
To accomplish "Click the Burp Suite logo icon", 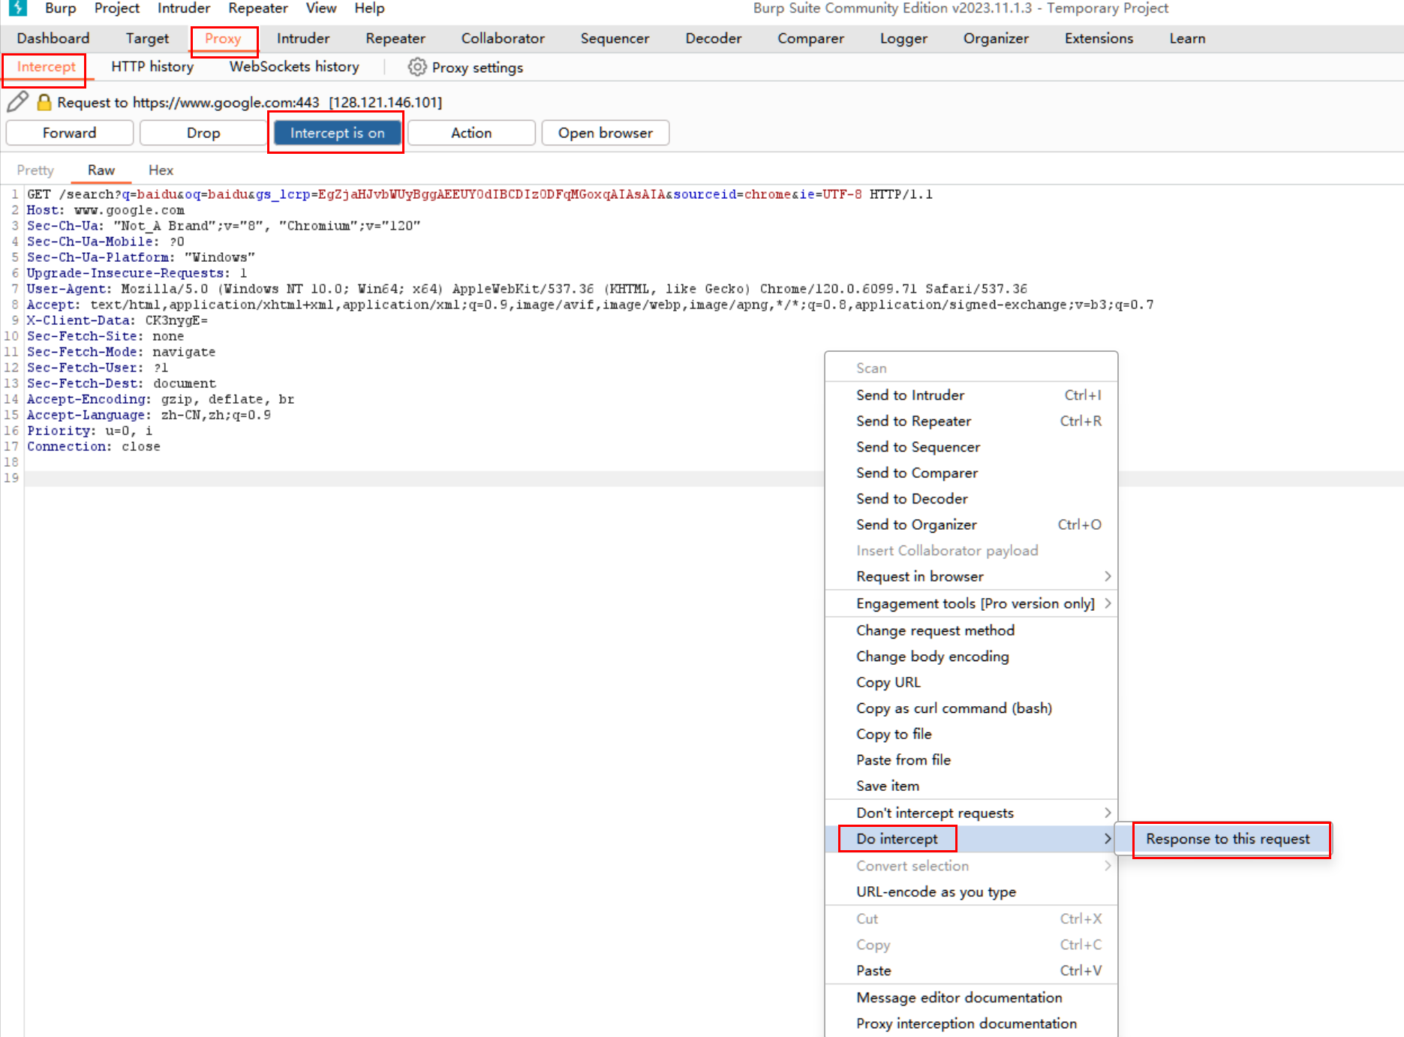I will [17, 8].
